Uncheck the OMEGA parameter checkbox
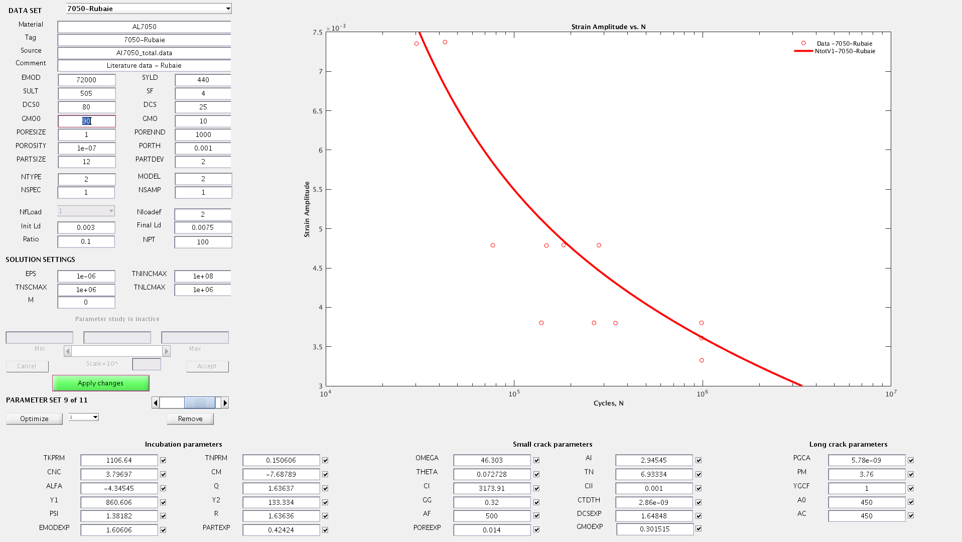The image size is (962, 542). point(536,460)
